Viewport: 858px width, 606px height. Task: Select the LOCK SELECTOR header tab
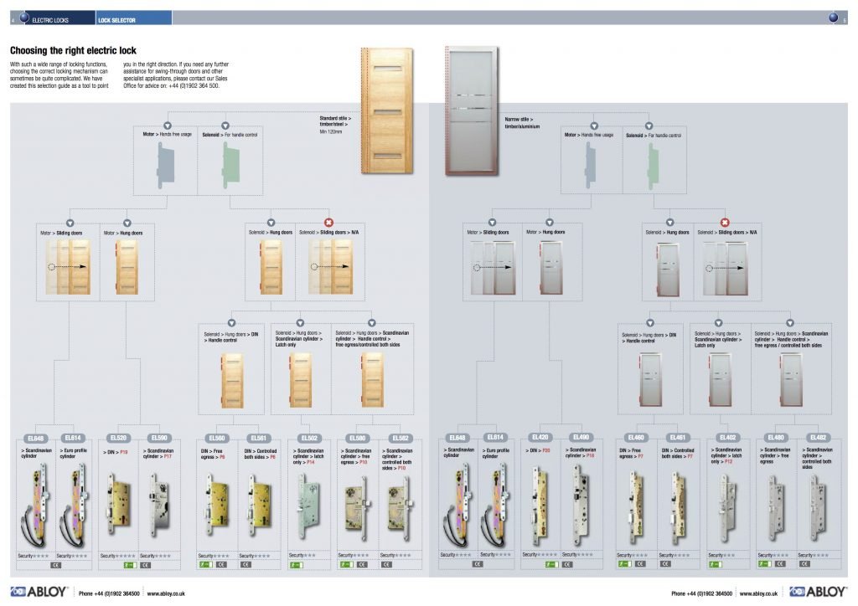coord(116,18)
